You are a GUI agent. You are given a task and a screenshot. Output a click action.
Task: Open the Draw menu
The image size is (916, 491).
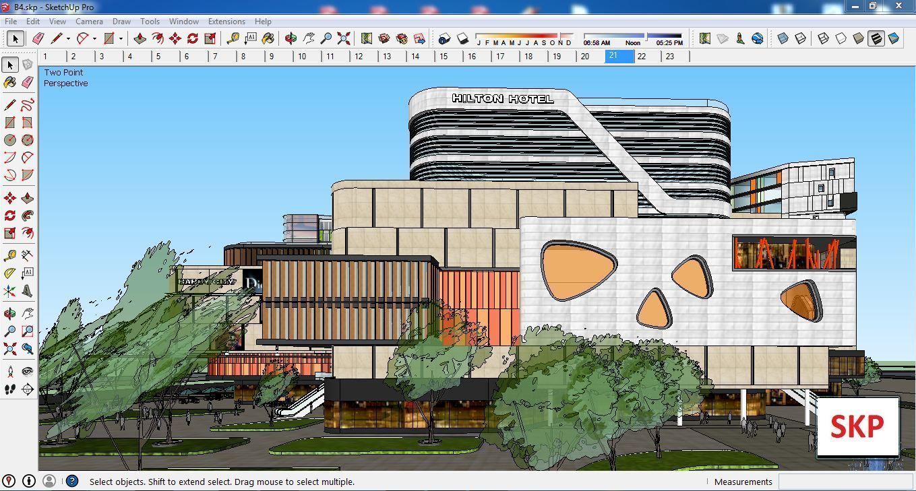click(121, 21)
